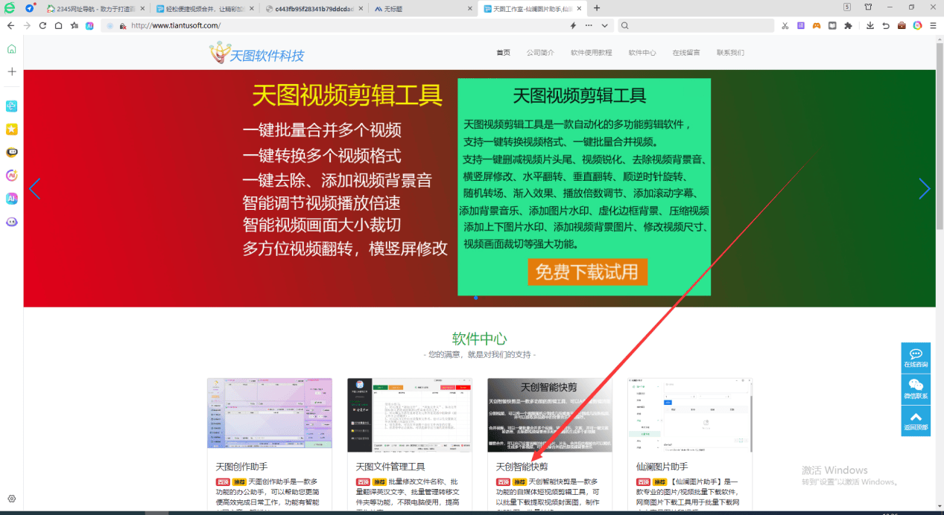Open a new tab with plus button

pyautogui.click(x=597, y=8)
